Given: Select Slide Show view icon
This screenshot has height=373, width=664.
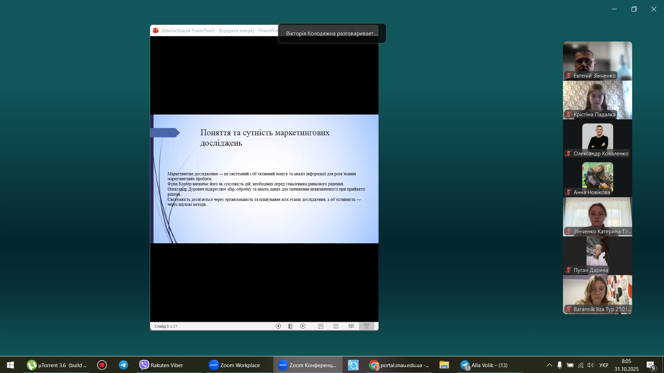Looking at the screenshot, I should (366, 326).
